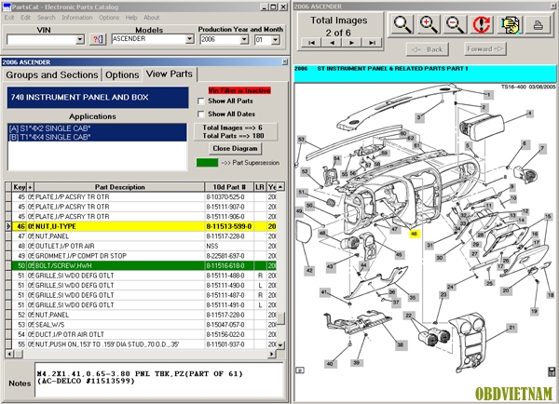Click the small icon at diagram bottom right
559x404 pixels.
click(x=552, y=372)
